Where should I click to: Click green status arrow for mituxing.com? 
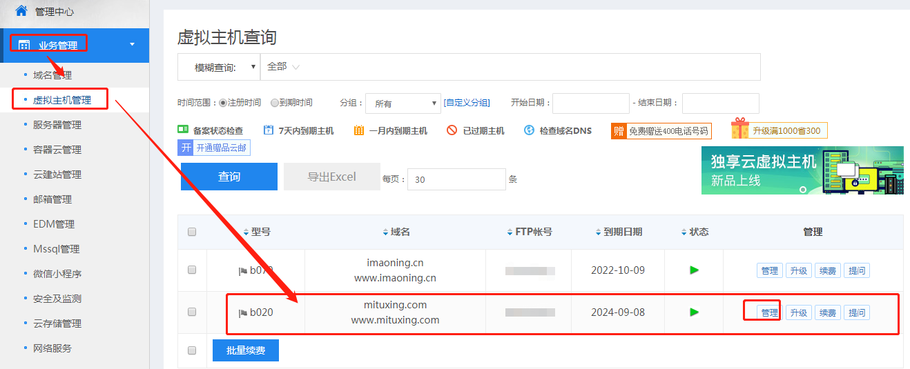pyautogui.click(x=694, y=312)
